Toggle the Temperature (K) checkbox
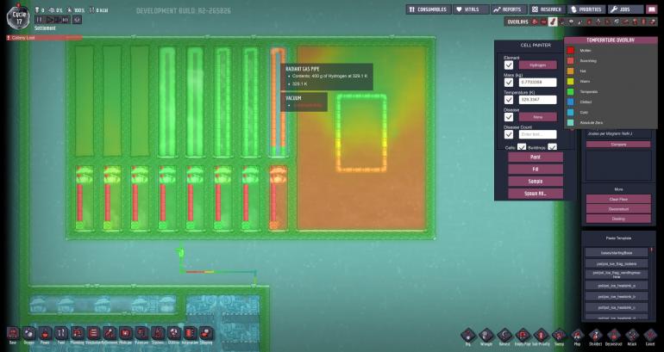Screen dimensions: 664x352 click(x=509, y=99)
